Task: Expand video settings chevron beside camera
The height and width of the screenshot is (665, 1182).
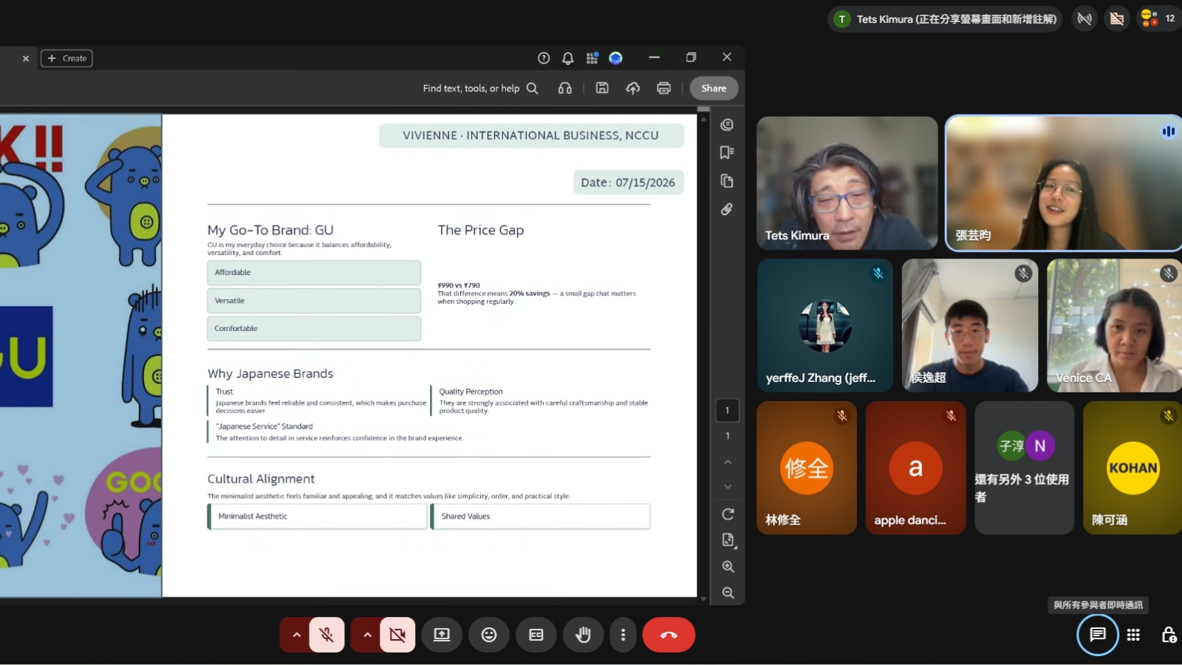Action: [x=367, y=635]
